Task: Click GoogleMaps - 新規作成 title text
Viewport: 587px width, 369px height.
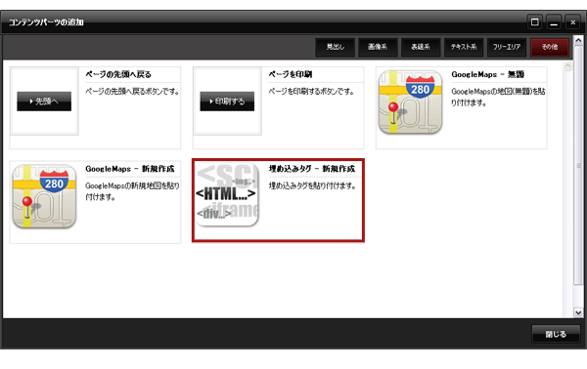Action: pyautogui.click(x=130, y=169)
